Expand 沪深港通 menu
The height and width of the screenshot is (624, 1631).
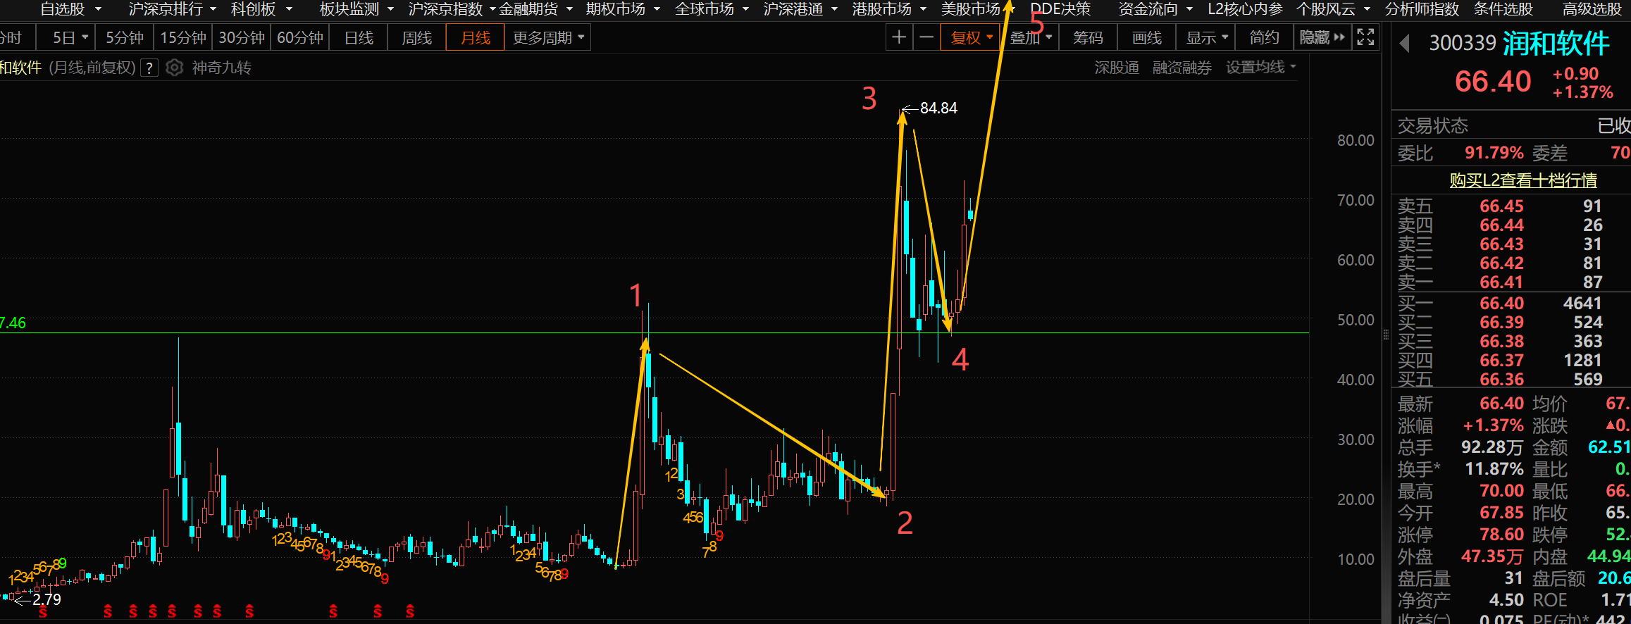pos(800,9)
